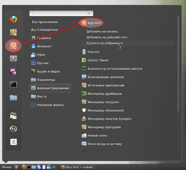
Task: Open the Стандартные category
Action: pos(44,30)
